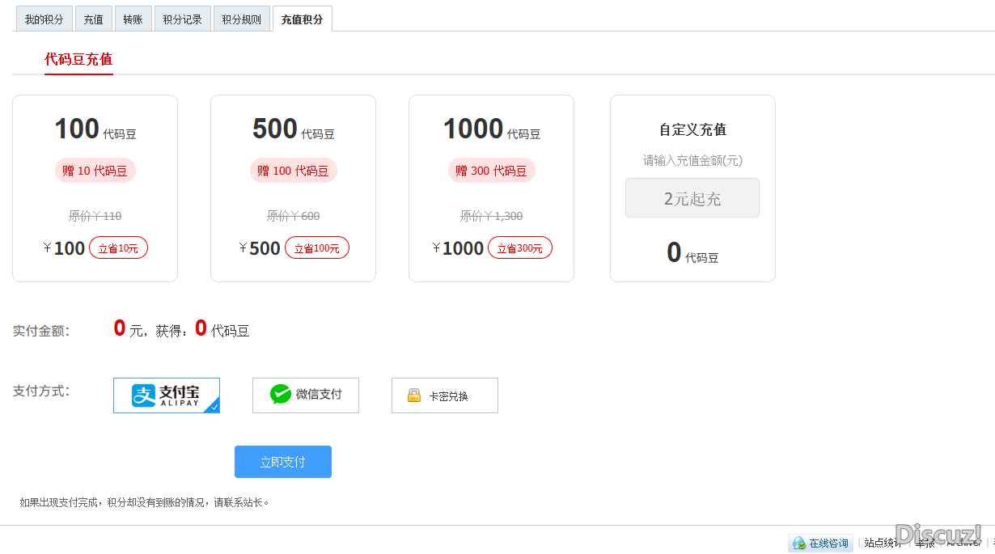Select the 100 代码豆 recharge package
This screenshot has width=995, height=554.
95,188
